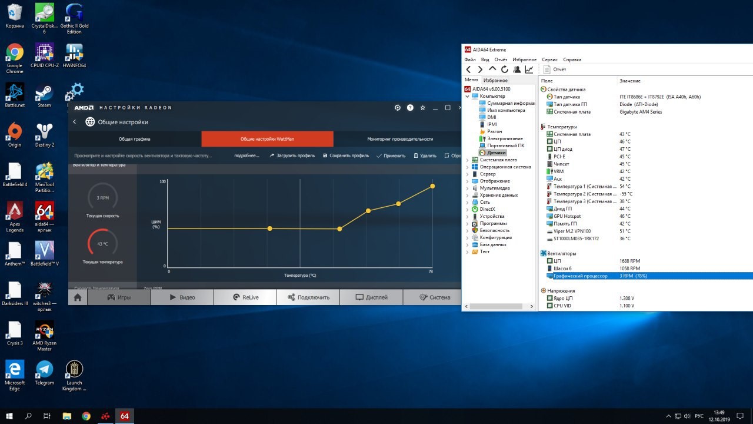
Task: Click the подробнее... link
Action: pos(246,155)
